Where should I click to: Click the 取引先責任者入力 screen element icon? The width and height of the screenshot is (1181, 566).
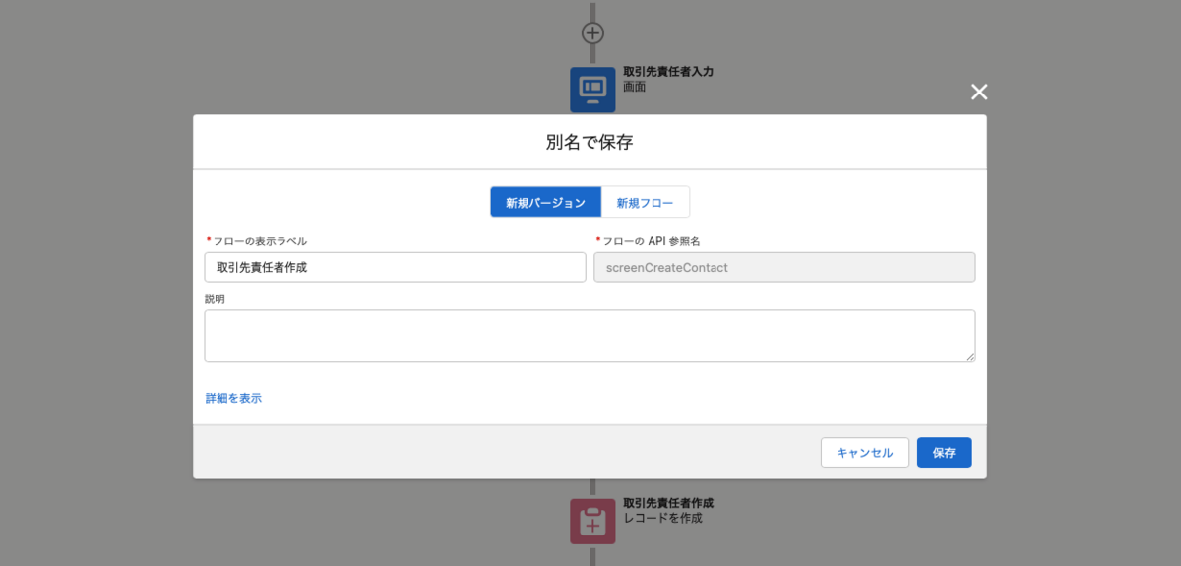tap(592, 89)
